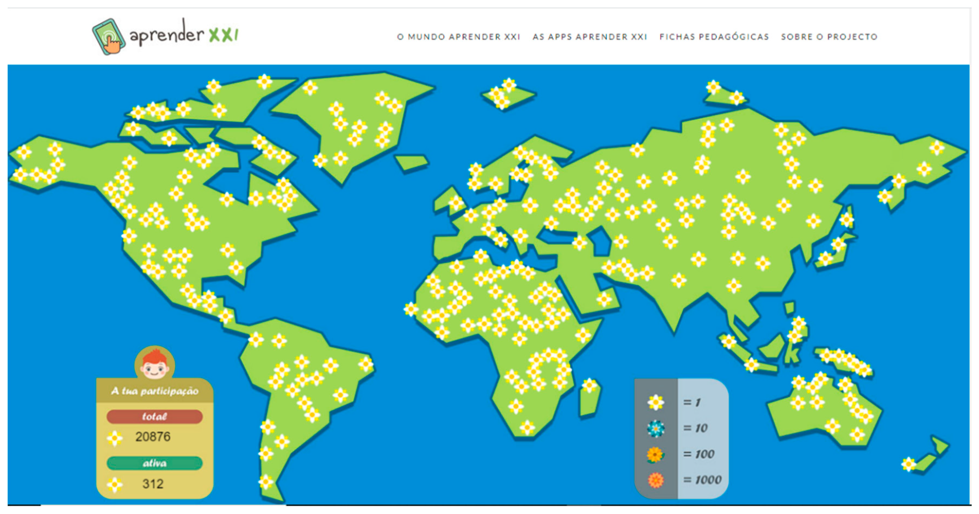Go to FICHAS PEDAGÓGICAS page
The height and width of the screenshot is (514, 979).
pyautogui.click(x=714, y=37)
